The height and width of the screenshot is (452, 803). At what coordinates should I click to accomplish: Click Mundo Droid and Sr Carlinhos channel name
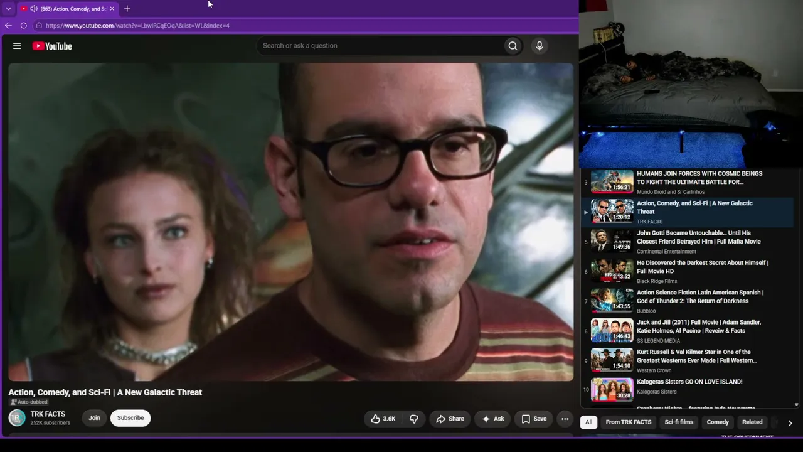(671, 192)
